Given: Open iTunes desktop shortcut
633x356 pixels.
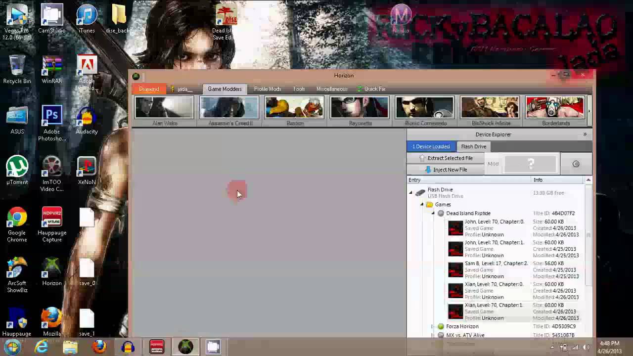Looking at the screenshot, I should coord(87,19).
